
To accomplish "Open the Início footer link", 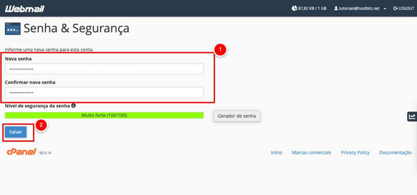I will 277,152.
